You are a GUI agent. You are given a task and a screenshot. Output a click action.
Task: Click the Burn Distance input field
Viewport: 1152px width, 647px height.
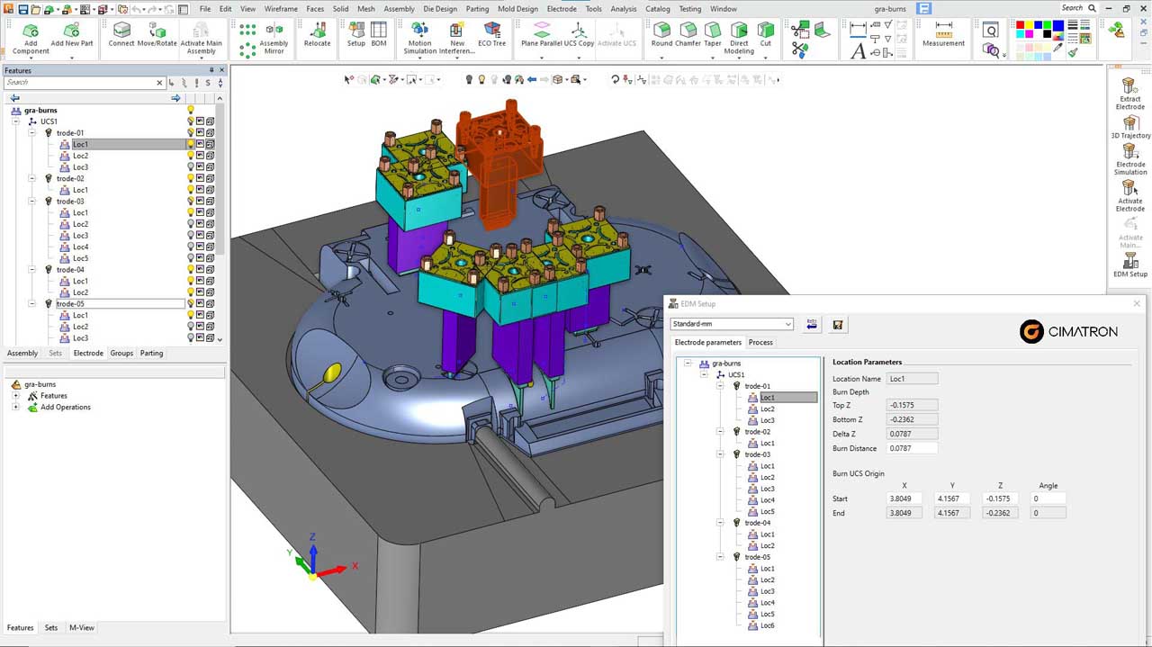pos(912,448)
